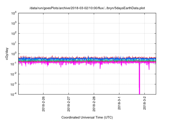Screen dimensions: 172x120
Task: Click the plot title file path
Action: coord(87,8)
